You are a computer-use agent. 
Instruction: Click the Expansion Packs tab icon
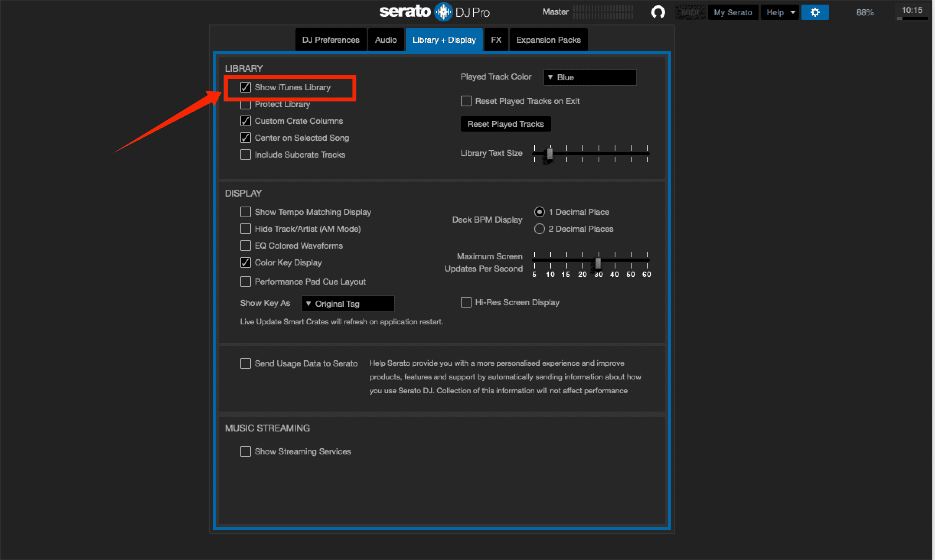pyautogui.click(x=549, y=39)
